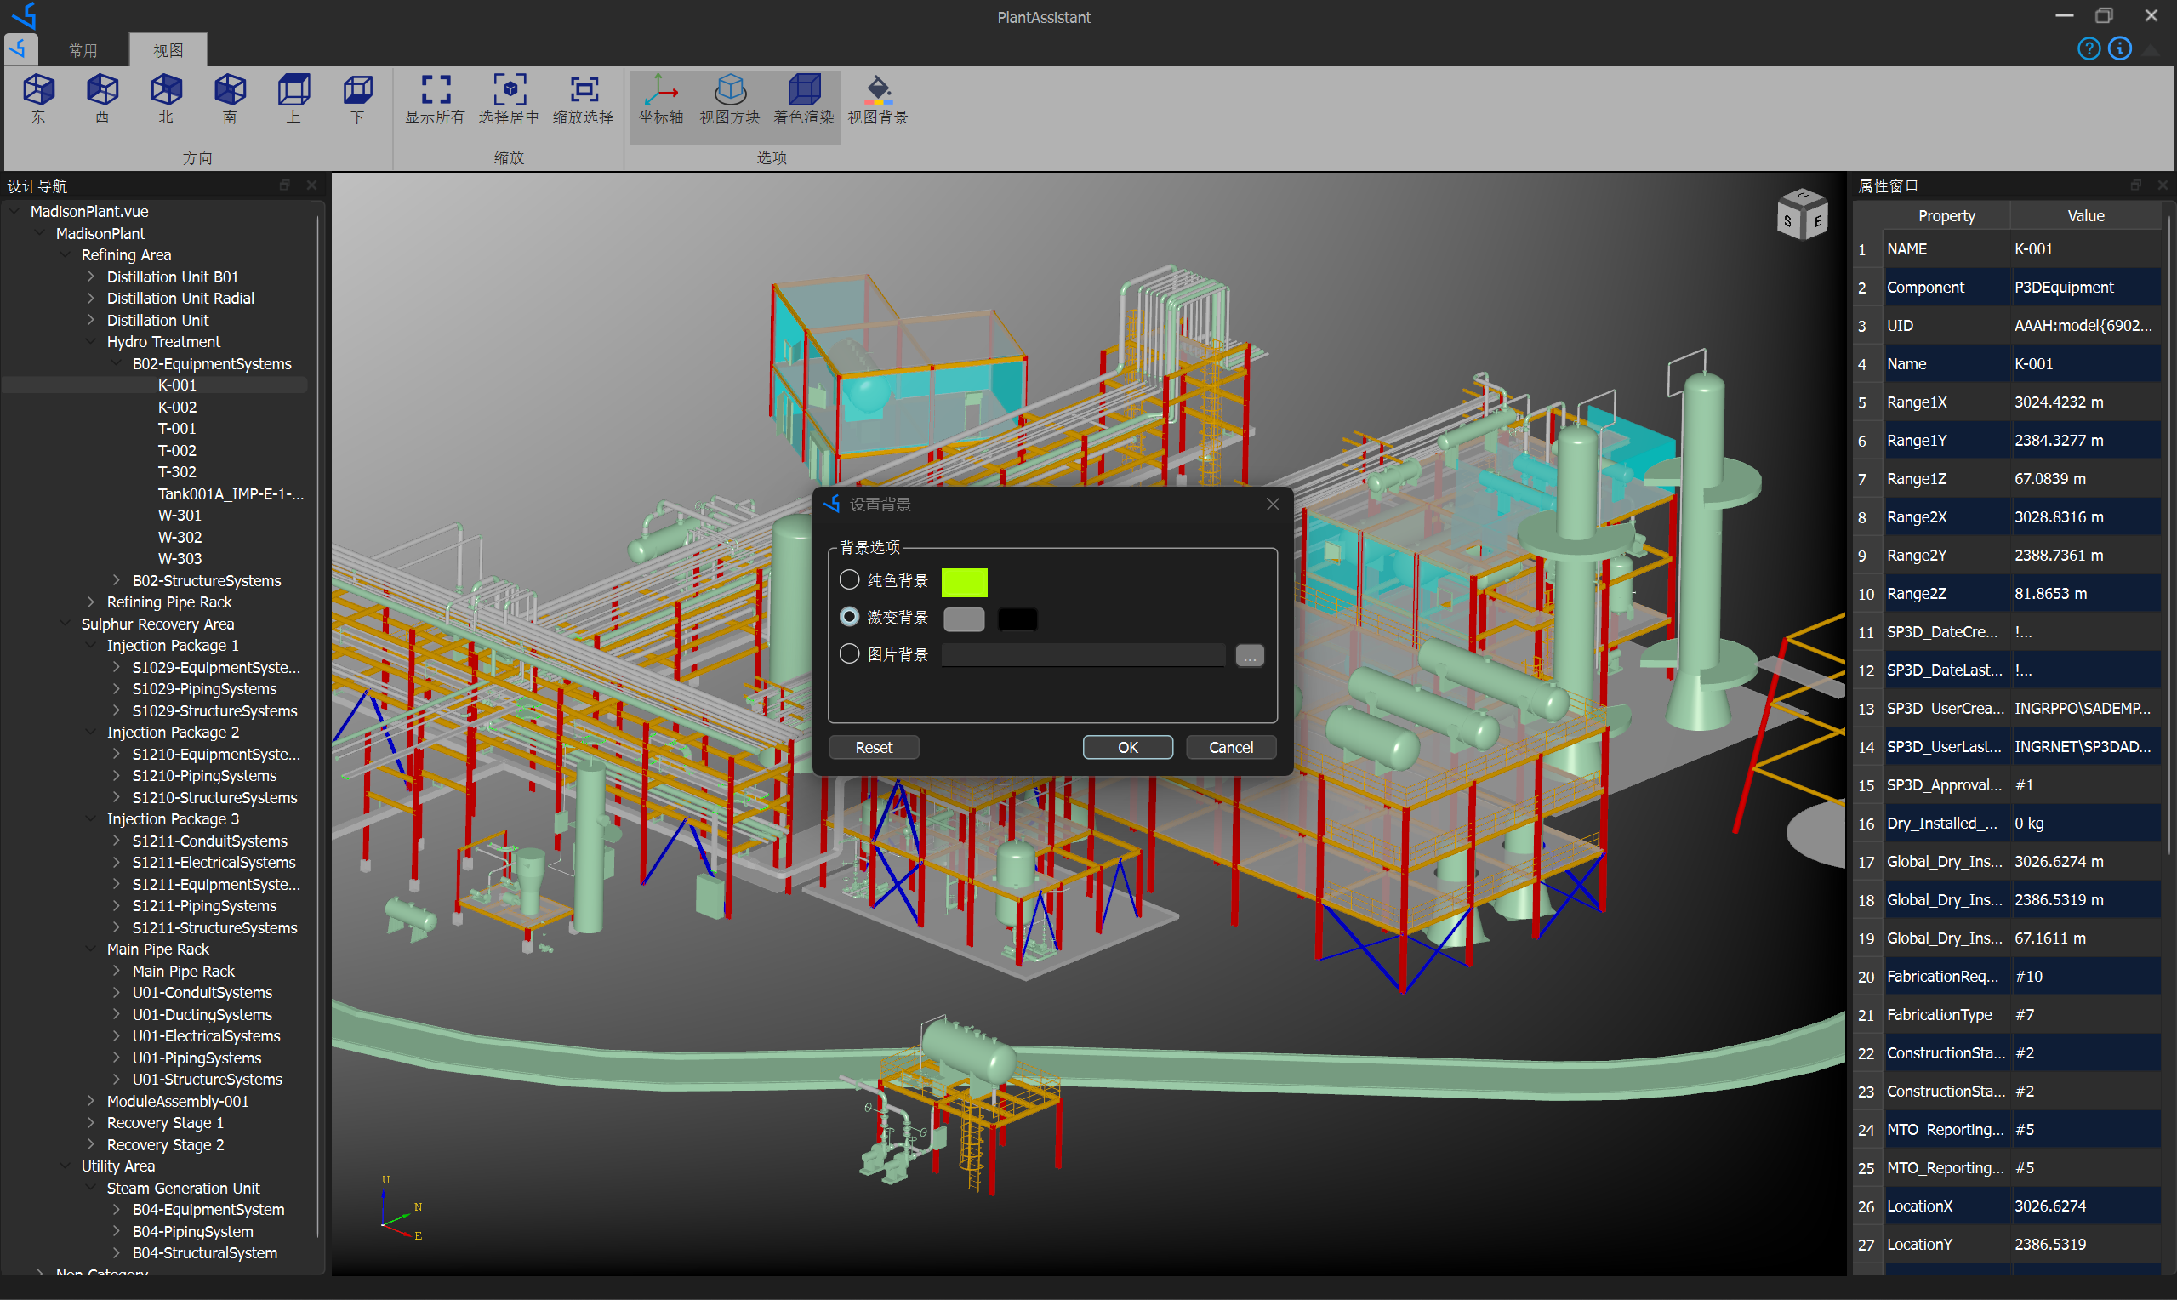The height and width of the screenshot is (1300, 2177).
Task: Switch to the 常用 ribbon tab
Action: pyautogui.click(x=83, y=51)
